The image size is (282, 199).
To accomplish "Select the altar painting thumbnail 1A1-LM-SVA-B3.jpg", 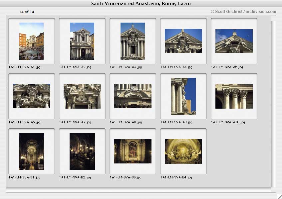I will pyautogui.click(x=133, y=151).
